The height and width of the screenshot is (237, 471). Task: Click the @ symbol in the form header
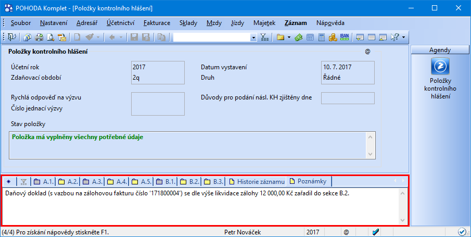(367, 52)
